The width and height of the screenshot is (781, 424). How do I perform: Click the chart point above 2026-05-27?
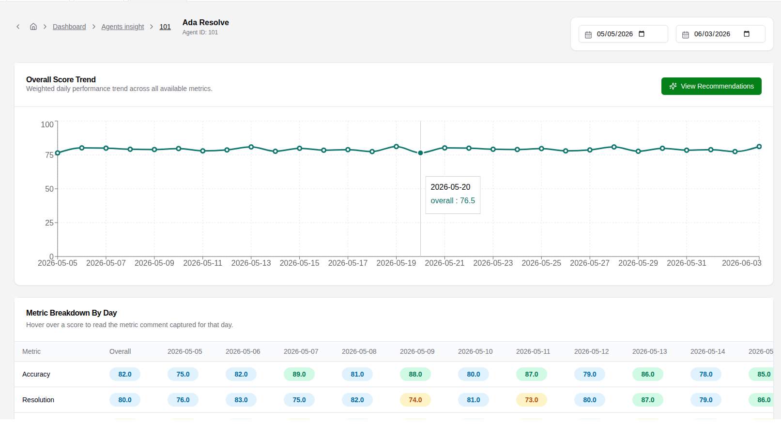(590, 150)
